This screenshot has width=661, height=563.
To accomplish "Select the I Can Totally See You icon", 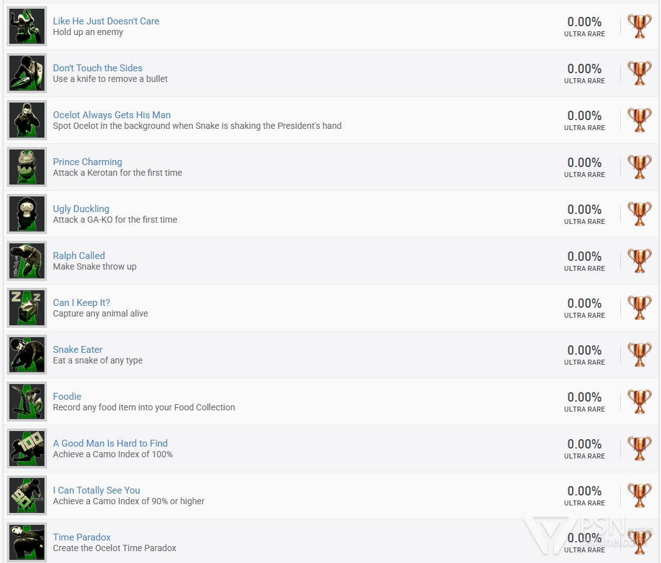I will [27, 495].
